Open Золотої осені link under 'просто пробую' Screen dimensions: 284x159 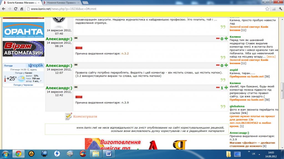point(249,28)
